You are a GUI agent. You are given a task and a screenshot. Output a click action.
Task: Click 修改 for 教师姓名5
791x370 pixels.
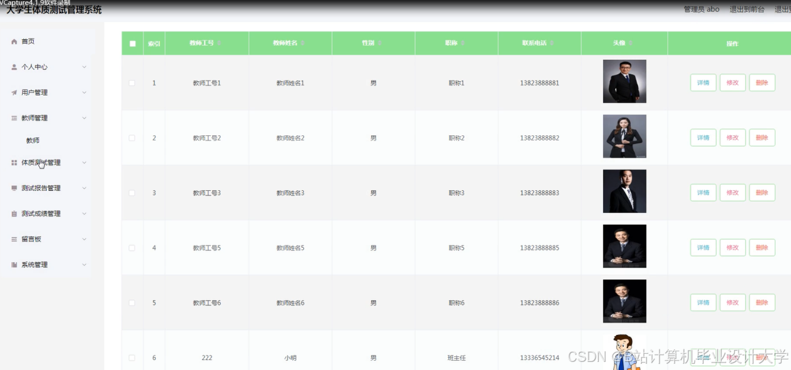click(732, 248)
